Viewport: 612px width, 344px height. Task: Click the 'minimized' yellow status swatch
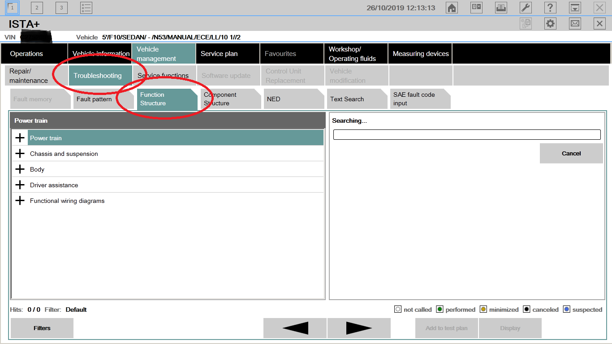tap(483, 310)
